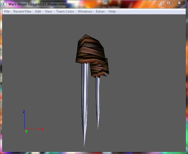Open the Edit menu

click(x=38, y=11)
